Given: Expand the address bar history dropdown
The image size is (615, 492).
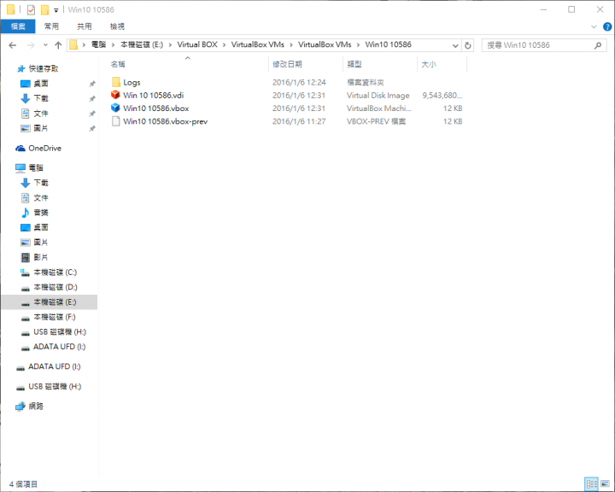Looking at the screenshot, I should tap(455, 45).
